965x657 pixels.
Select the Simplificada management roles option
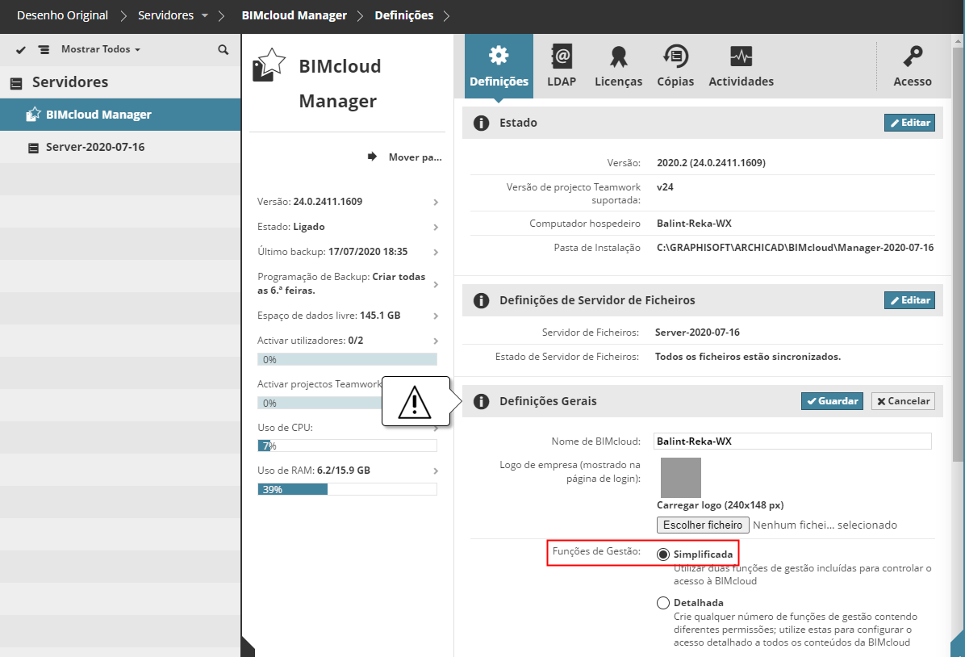click(662, 554)
